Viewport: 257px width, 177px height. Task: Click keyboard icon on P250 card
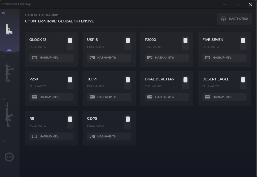click(x=34, y=97)
